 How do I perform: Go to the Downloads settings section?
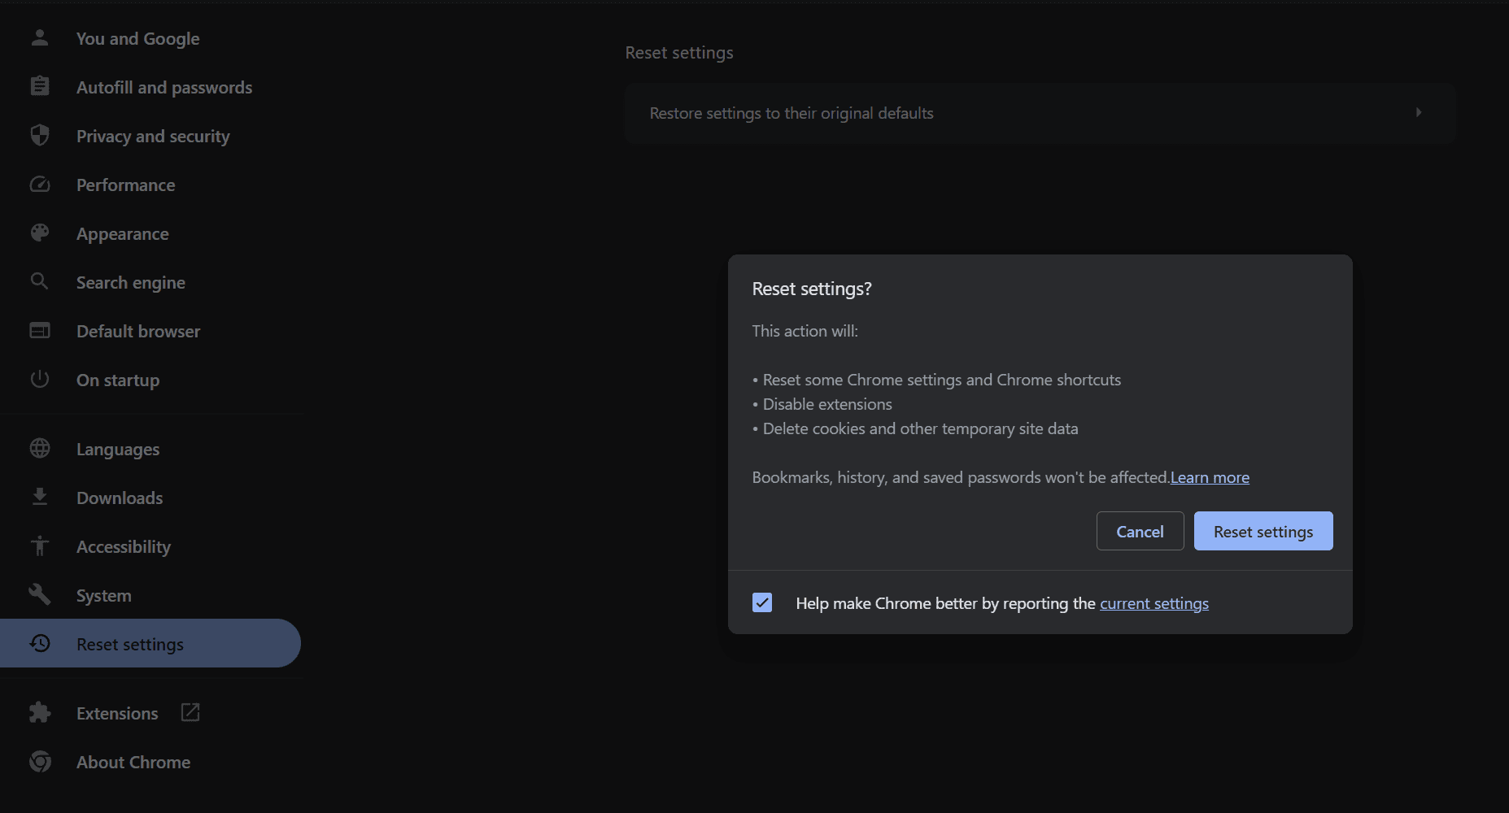120,498
